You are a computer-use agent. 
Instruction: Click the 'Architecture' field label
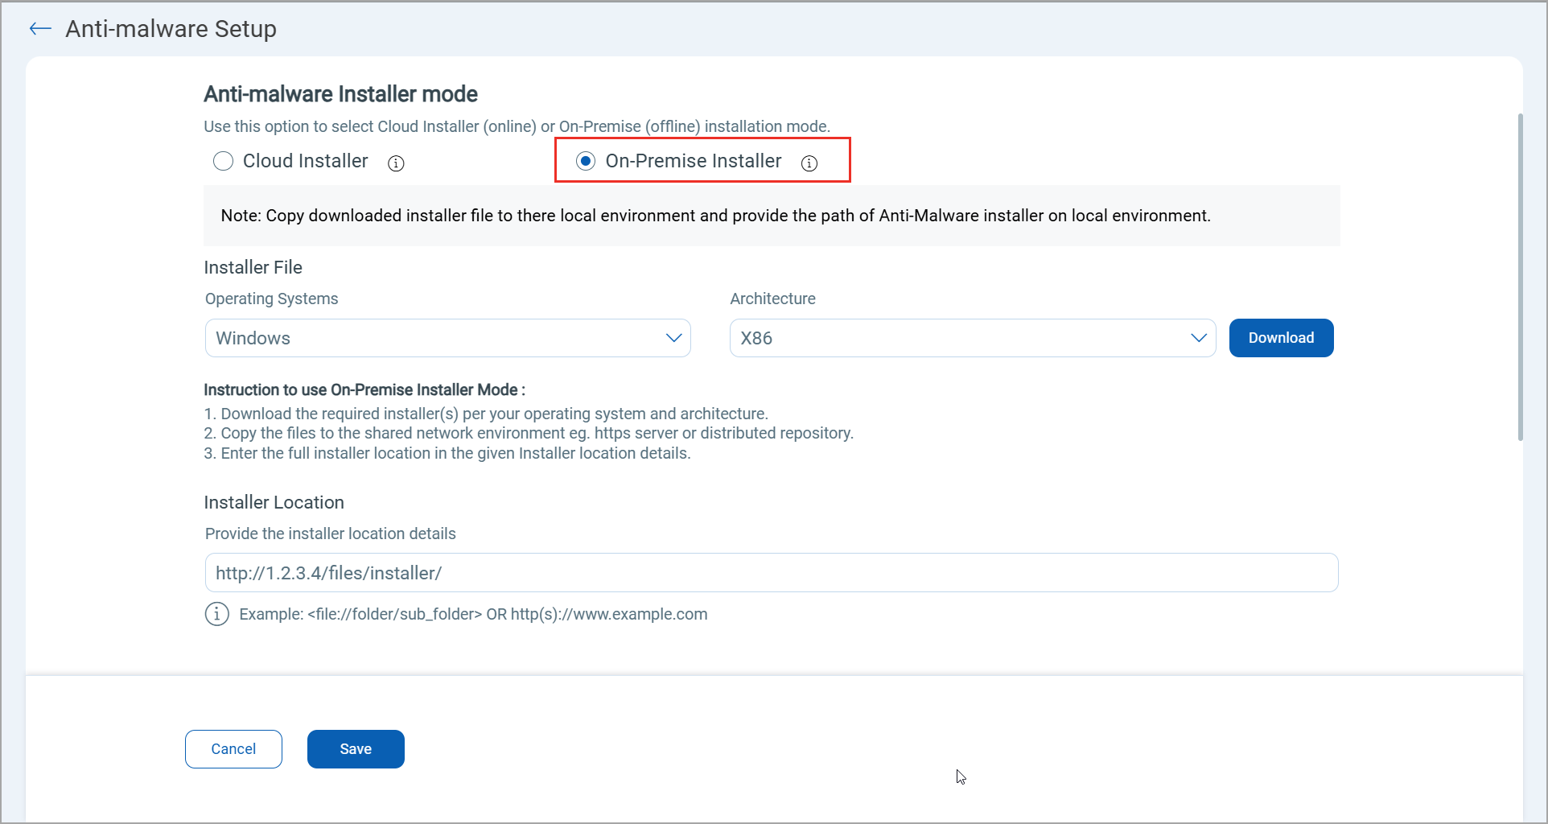[772, 299]
